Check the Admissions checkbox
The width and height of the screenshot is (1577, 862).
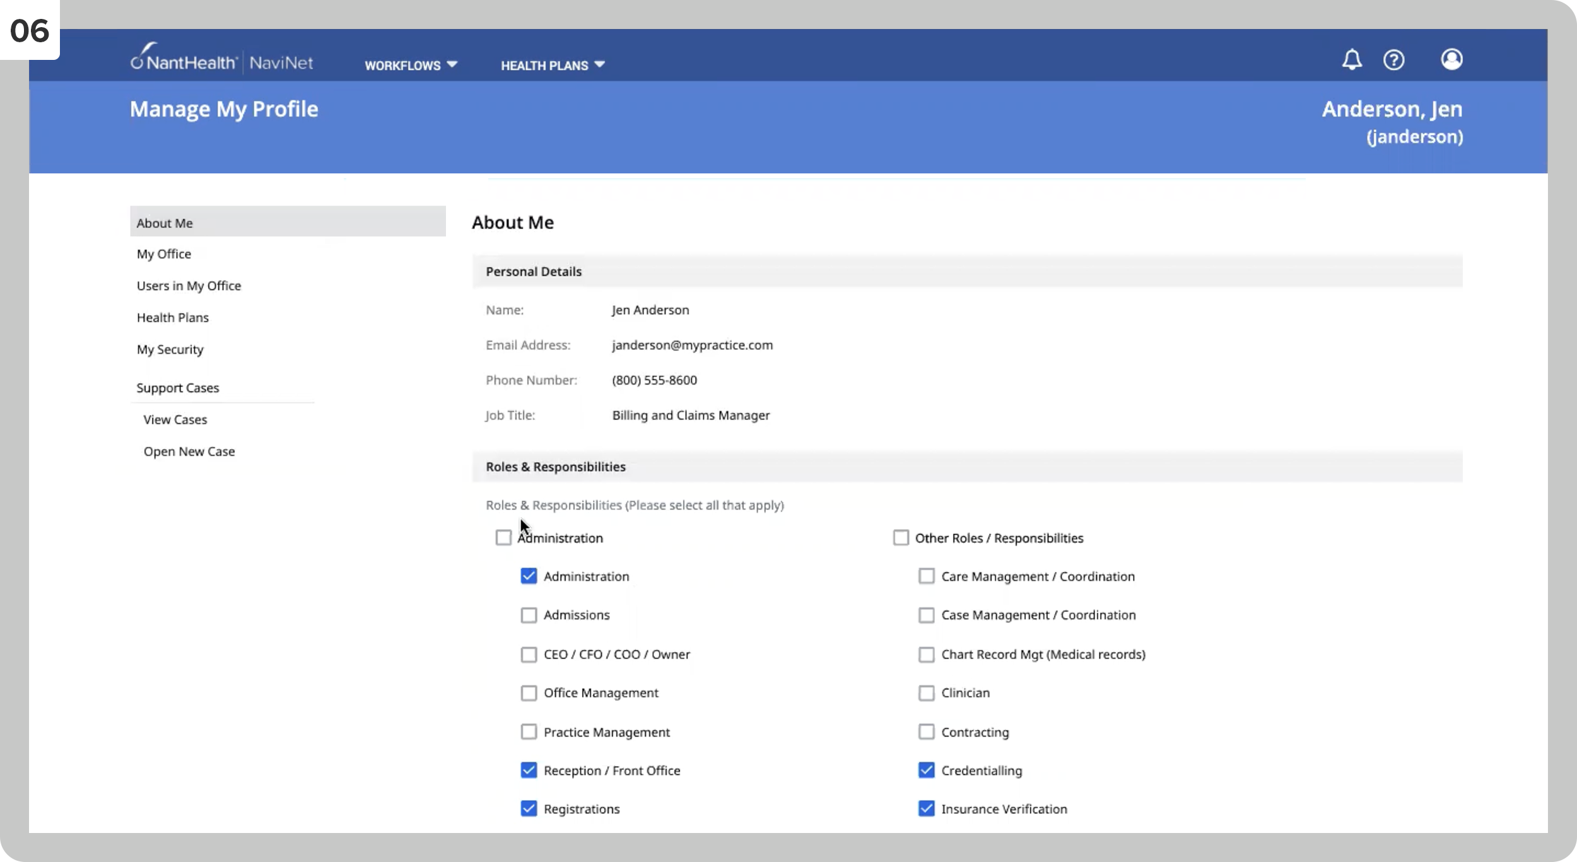(529, 615)
